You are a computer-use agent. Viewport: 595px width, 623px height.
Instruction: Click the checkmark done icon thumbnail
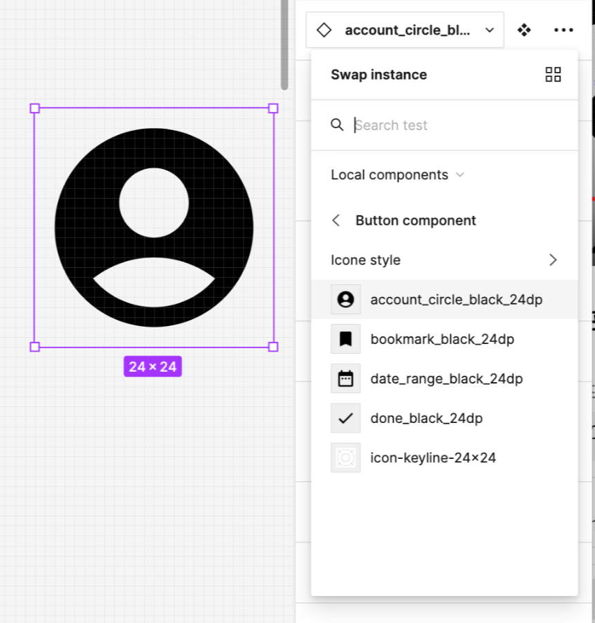click(345, 418)
